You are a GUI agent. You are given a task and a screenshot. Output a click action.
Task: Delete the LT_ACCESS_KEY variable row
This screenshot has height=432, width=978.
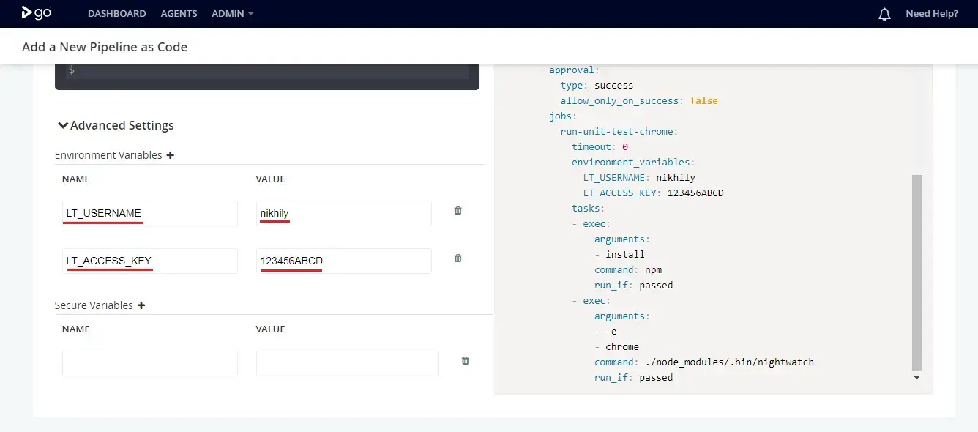click(458, 258)
